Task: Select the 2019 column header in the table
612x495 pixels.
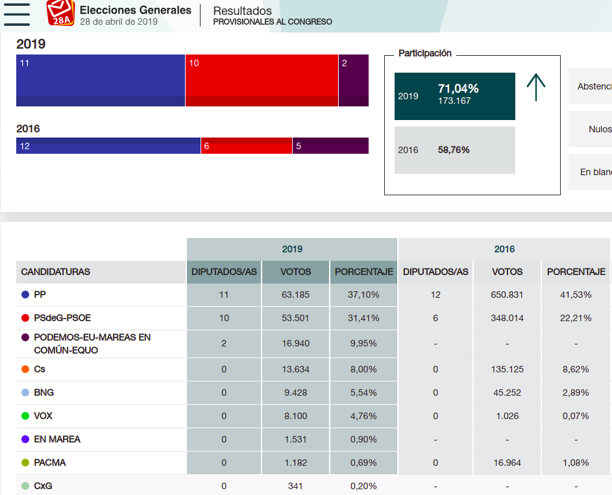Action: (291, 248)
